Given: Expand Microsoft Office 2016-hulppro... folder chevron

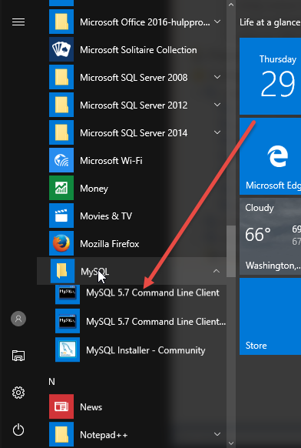Looking at the screenshot, I should [x=217, y=22].
